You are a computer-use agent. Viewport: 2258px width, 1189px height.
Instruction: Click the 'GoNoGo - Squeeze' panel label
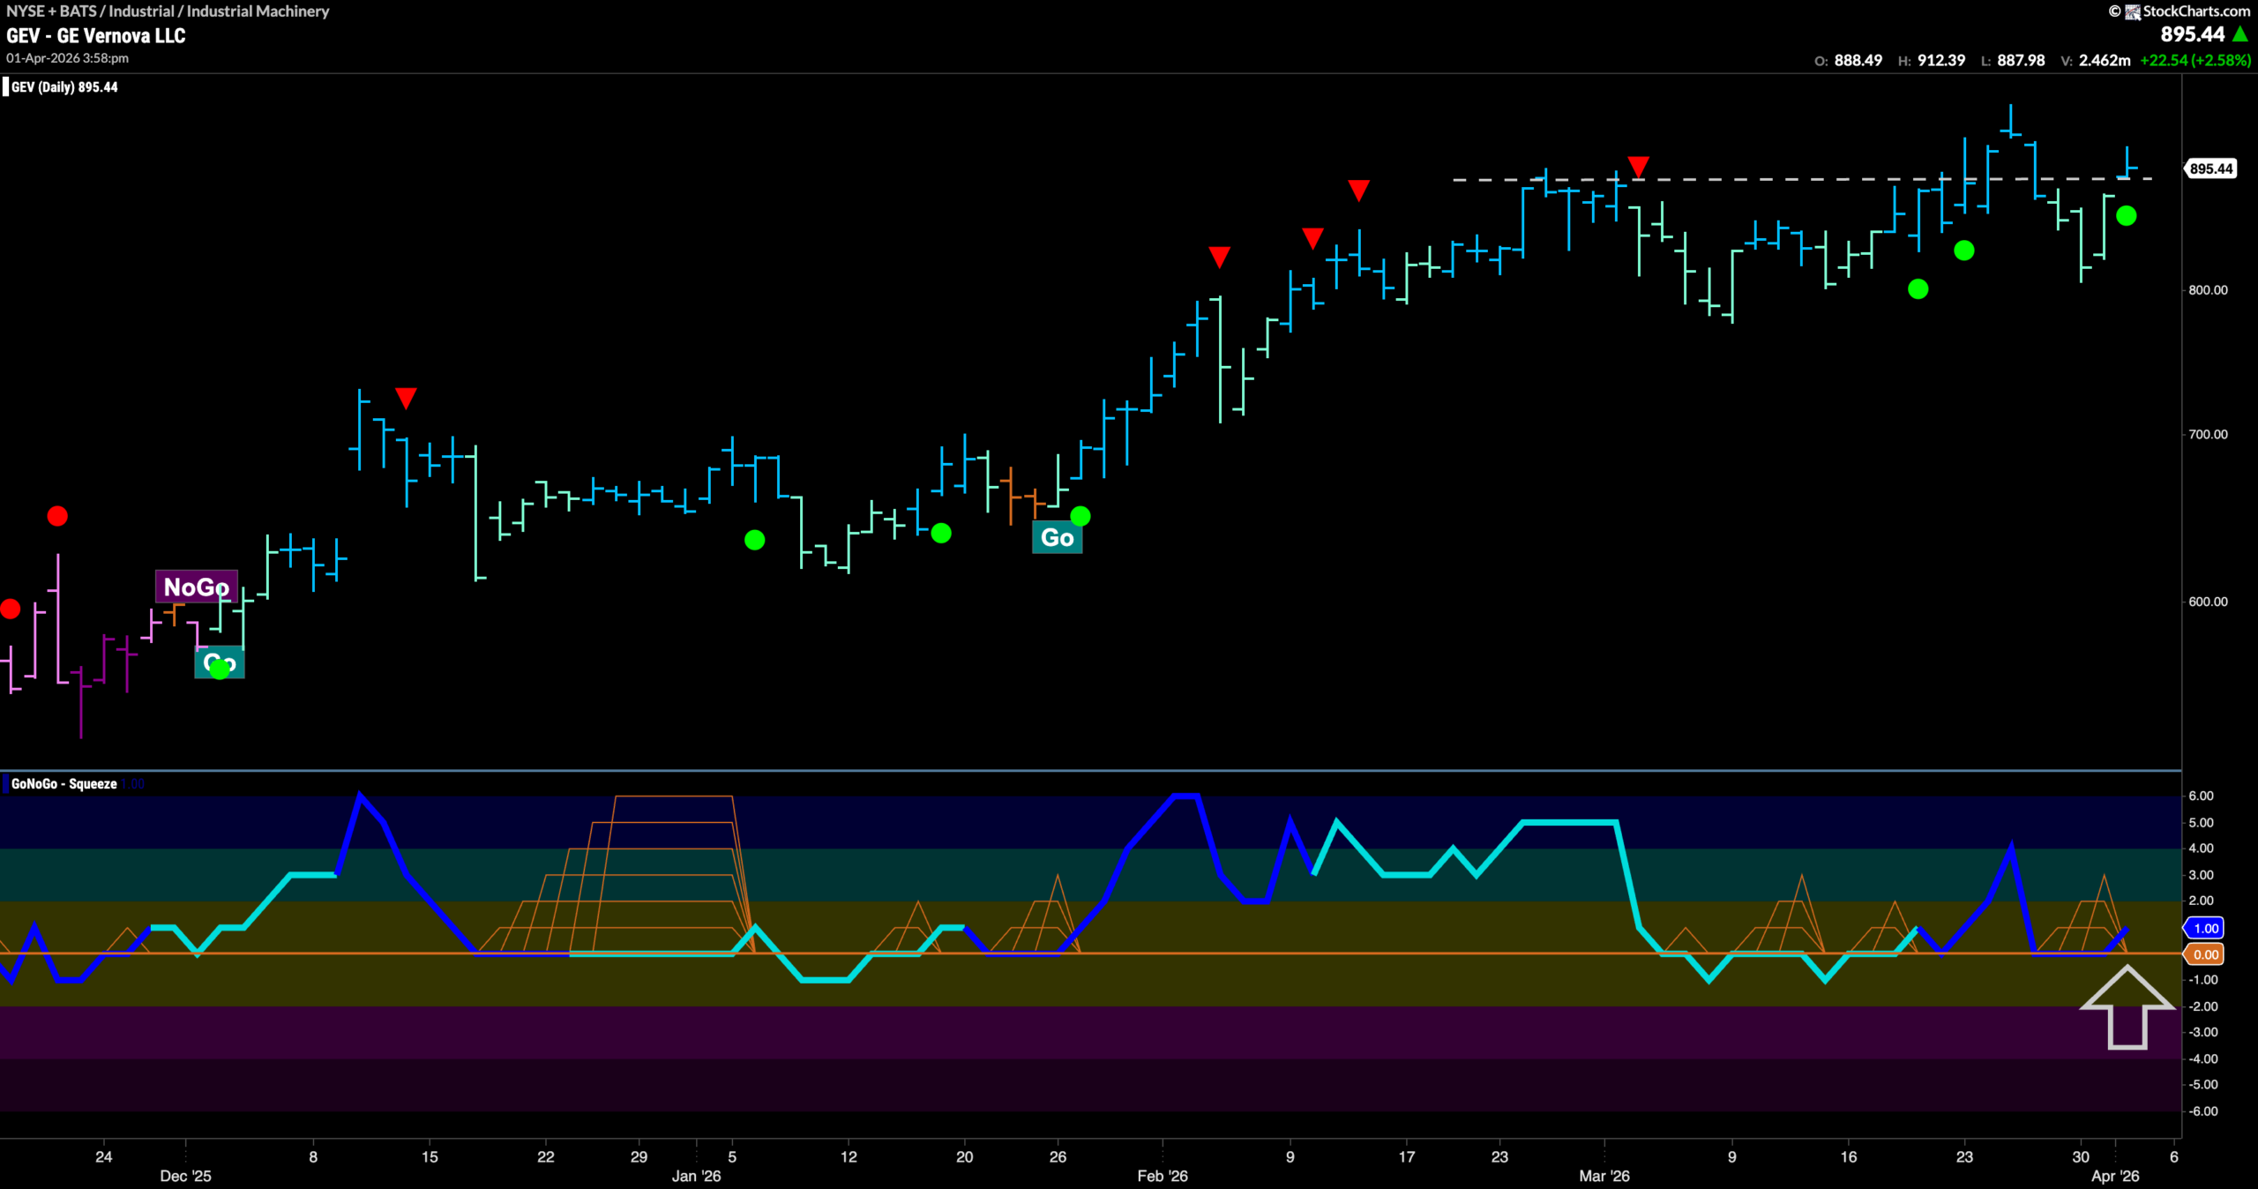click(64, 783)
